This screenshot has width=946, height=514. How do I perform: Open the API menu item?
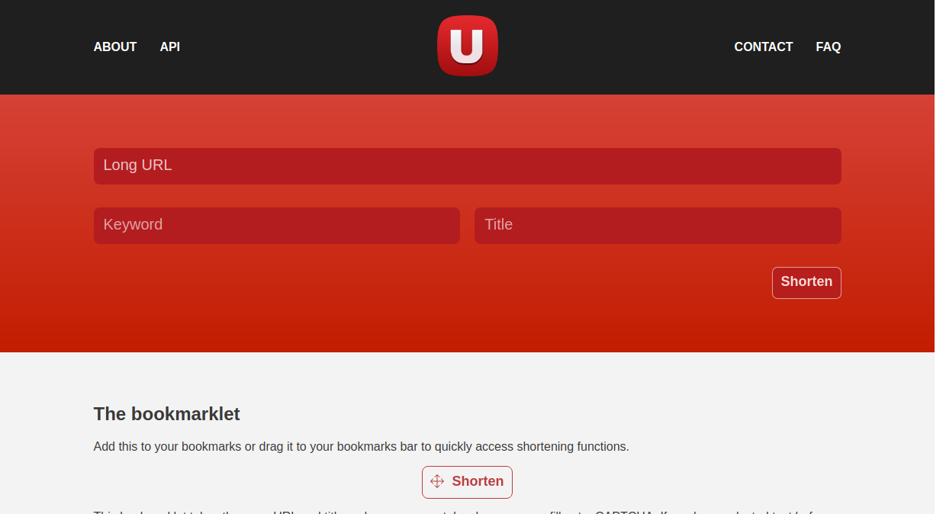pyautogui.click(x=170, y=47)
